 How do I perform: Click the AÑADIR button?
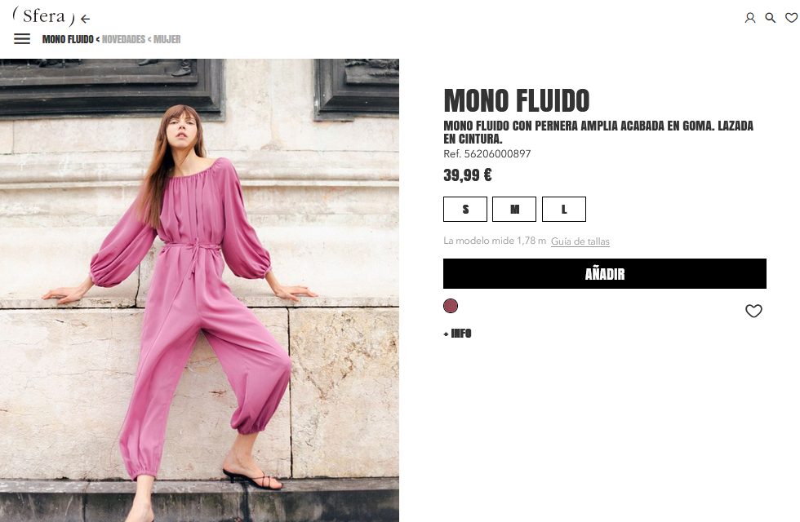pyautogui.click(x=605, y=274)
